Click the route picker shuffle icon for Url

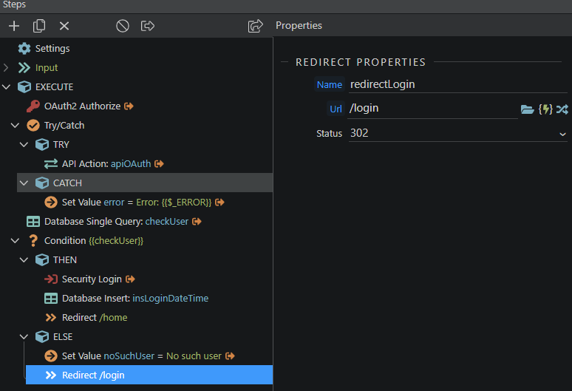click(562, 109)
